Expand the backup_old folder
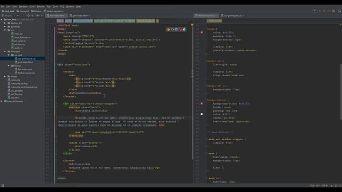 5,23
